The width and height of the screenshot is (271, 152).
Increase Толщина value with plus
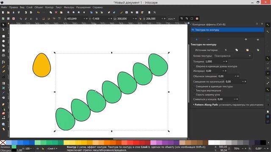point(227,61)
